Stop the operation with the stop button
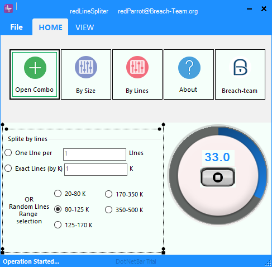Screen dimensions: 272x267 (217, 177)
